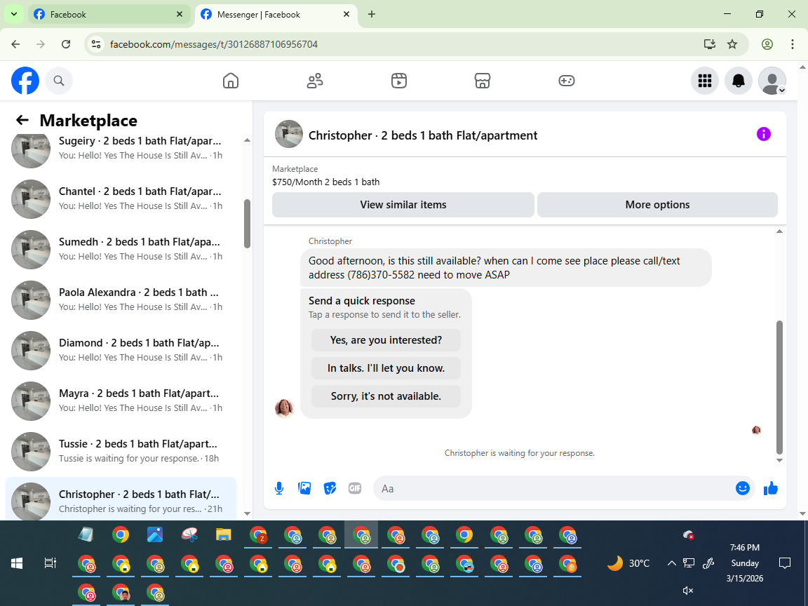Click Christopher's listing thumbnail in chat header
This screenshot has width=808, height=606.
click(288, 135)
